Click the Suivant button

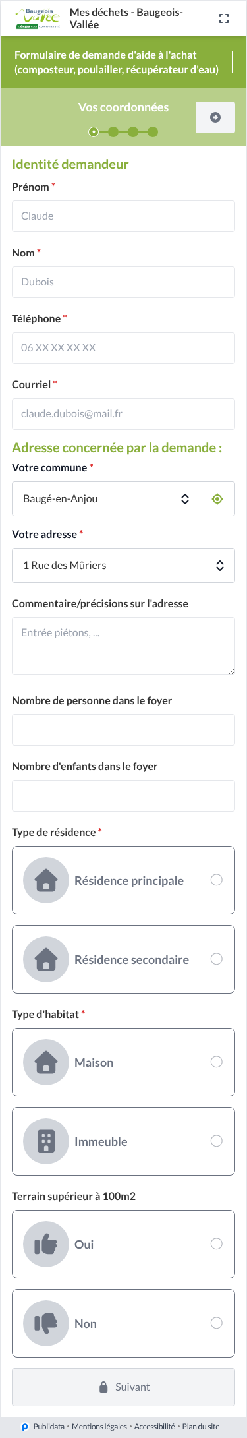[x=123, y=1387]
